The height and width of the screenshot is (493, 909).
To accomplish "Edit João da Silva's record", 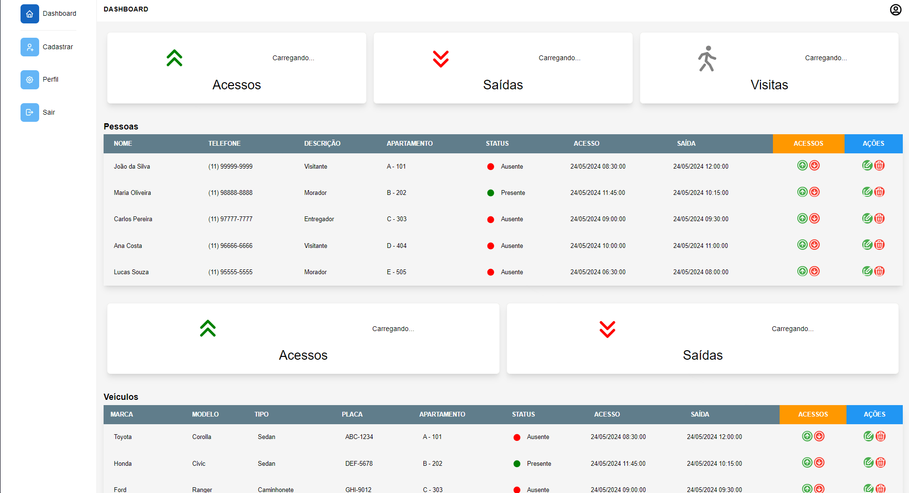I will 867,165.
